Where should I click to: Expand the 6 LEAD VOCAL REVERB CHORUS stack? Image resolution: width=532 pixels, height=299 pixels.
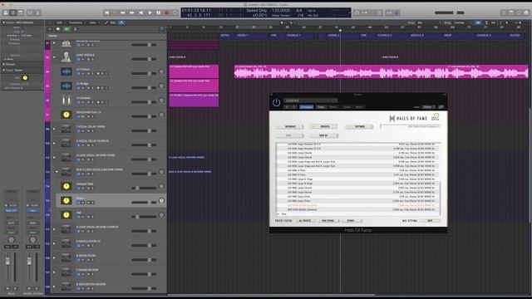[54, 229]
